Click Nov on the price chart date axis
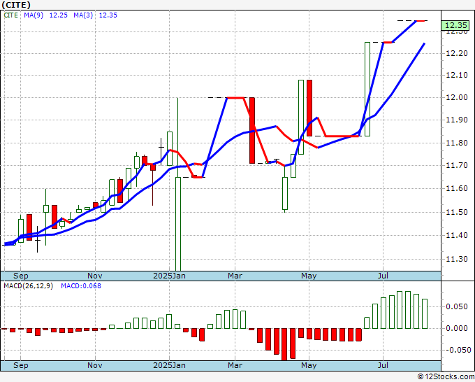Image resolution: width=475 pixels, height=382 pixels. (x=95, y=276)
